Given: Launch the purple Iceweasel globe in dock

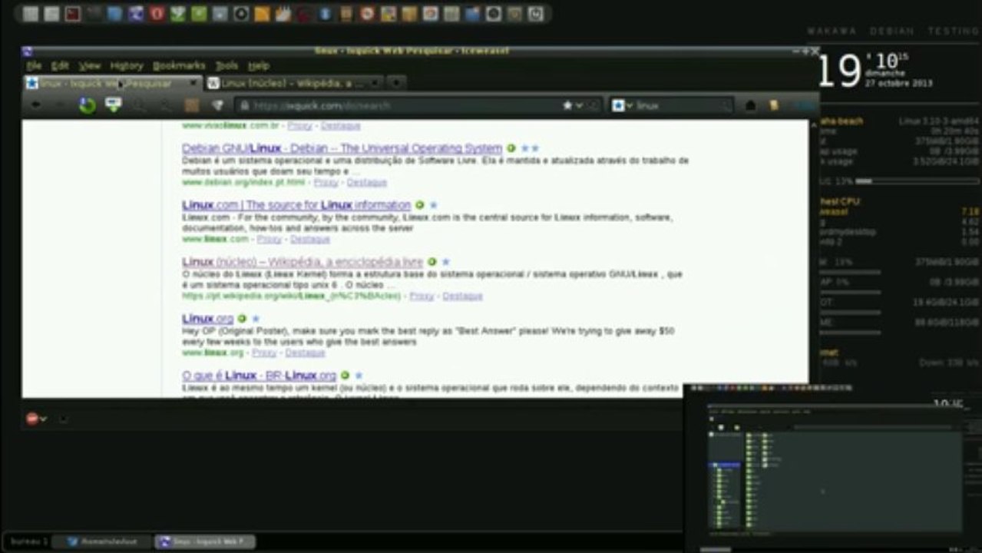Looking at the screenshot, I should pyautogui.click(x=136, y=14).
